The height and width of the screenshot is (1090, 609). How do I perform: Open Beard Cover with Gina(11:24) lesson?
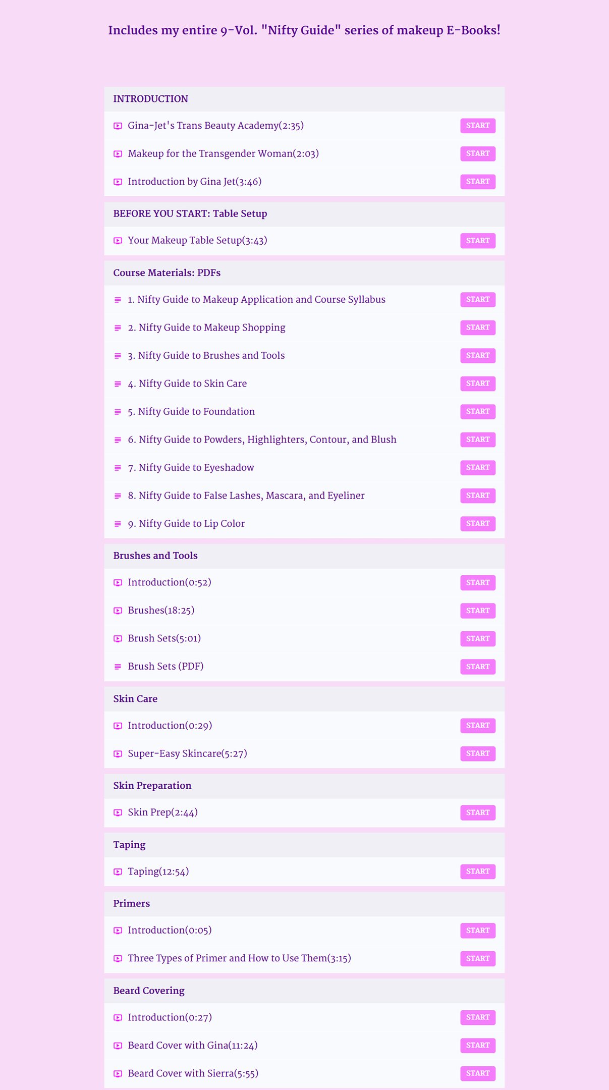(x=193, y=1046)
